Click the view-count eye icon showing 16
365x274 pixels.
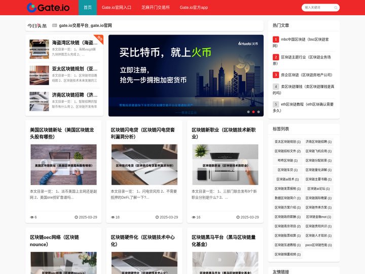point(194,217)
